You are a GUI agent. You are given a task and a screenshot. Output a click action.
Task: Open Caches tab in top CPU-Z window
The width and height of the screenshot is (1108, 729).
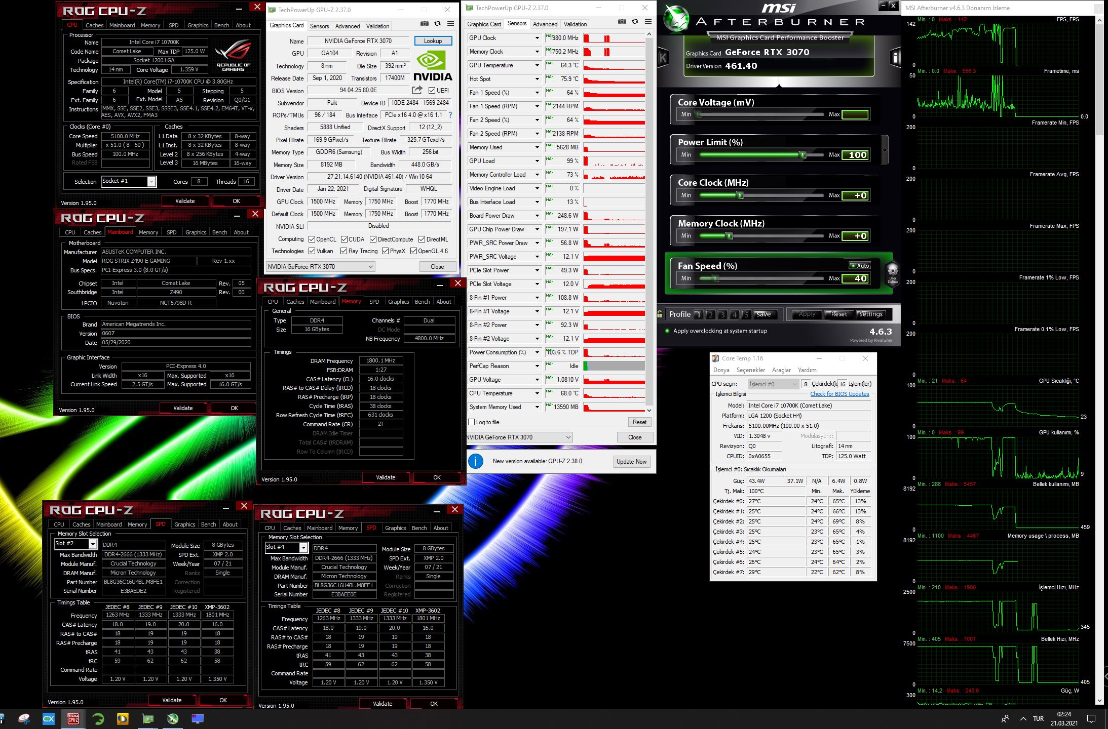(94, 25)
